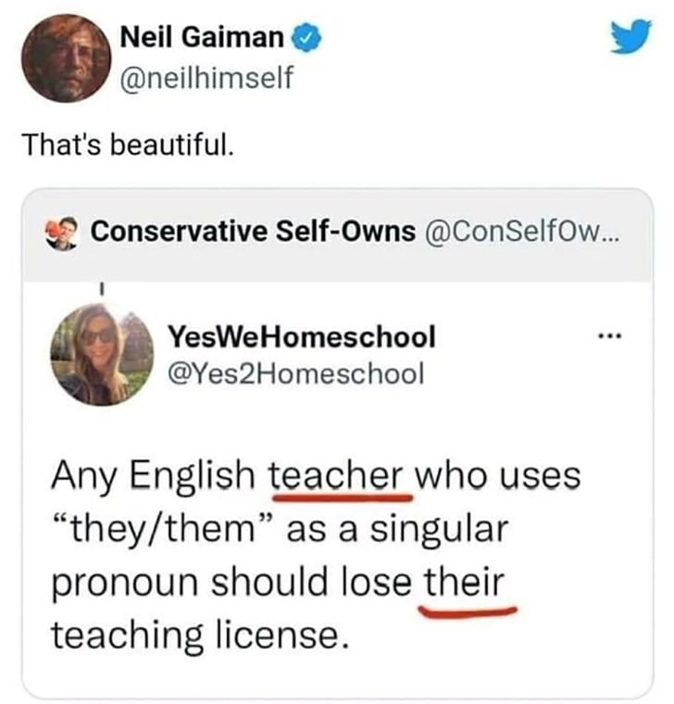Click the underlined word their
The image size is (674, 704).
464,582
